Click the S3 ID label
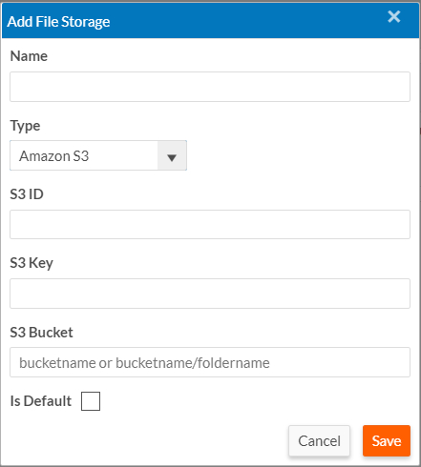Viewport: 421px width, 467px height. tap(27, 194)
